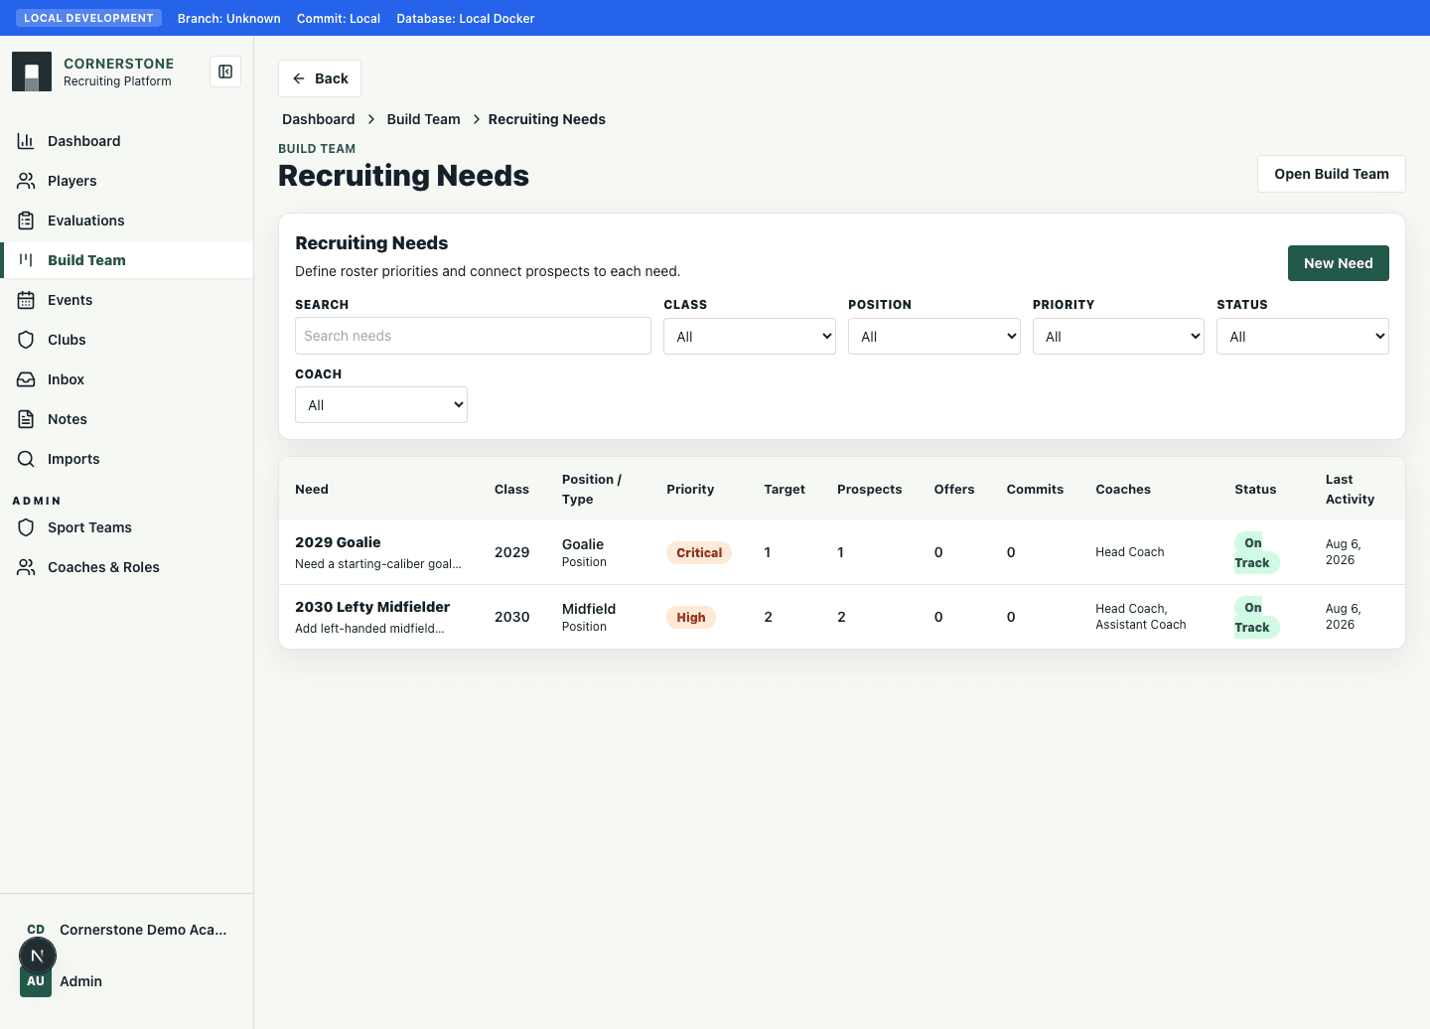
Task: Open Imports in the sidebar
Action: (127, 459)
